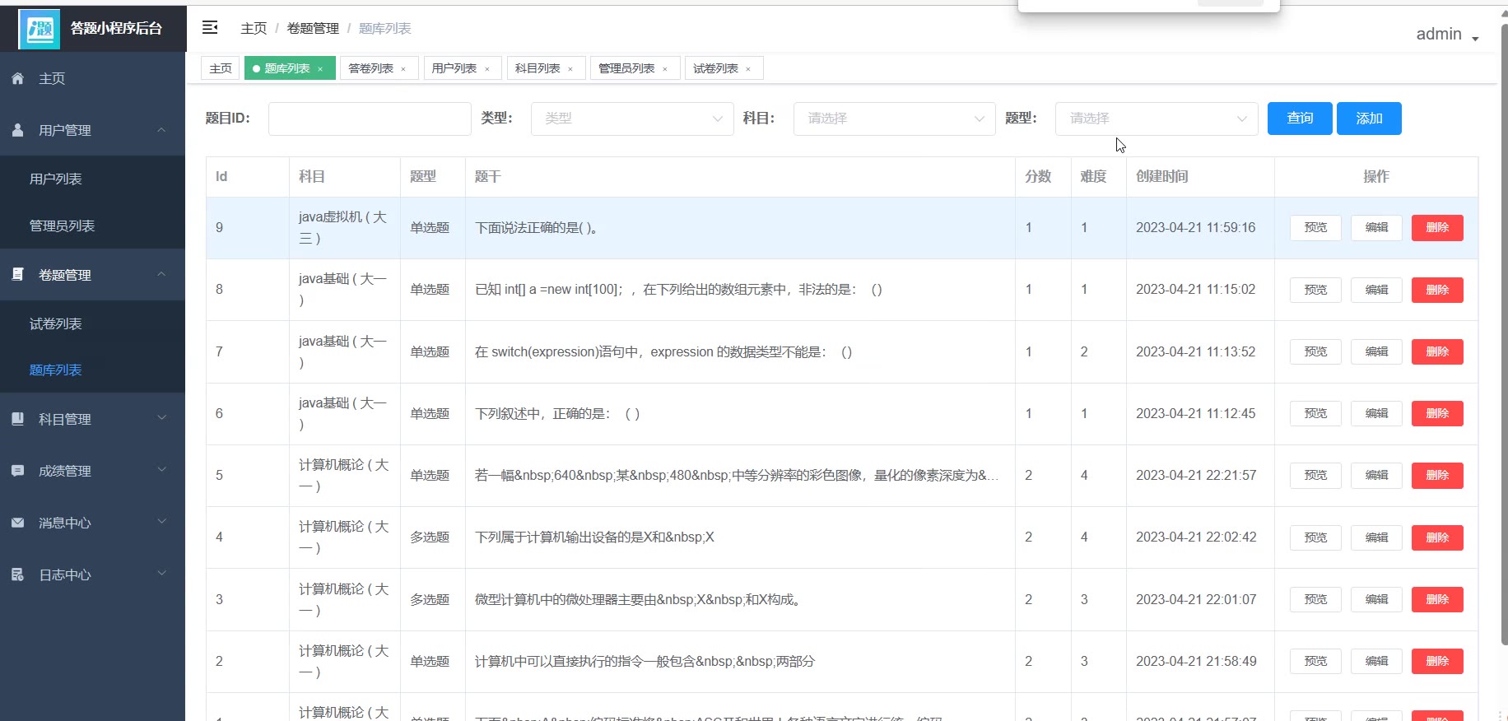Close the 答卷列表 tab

click(403, 69)
